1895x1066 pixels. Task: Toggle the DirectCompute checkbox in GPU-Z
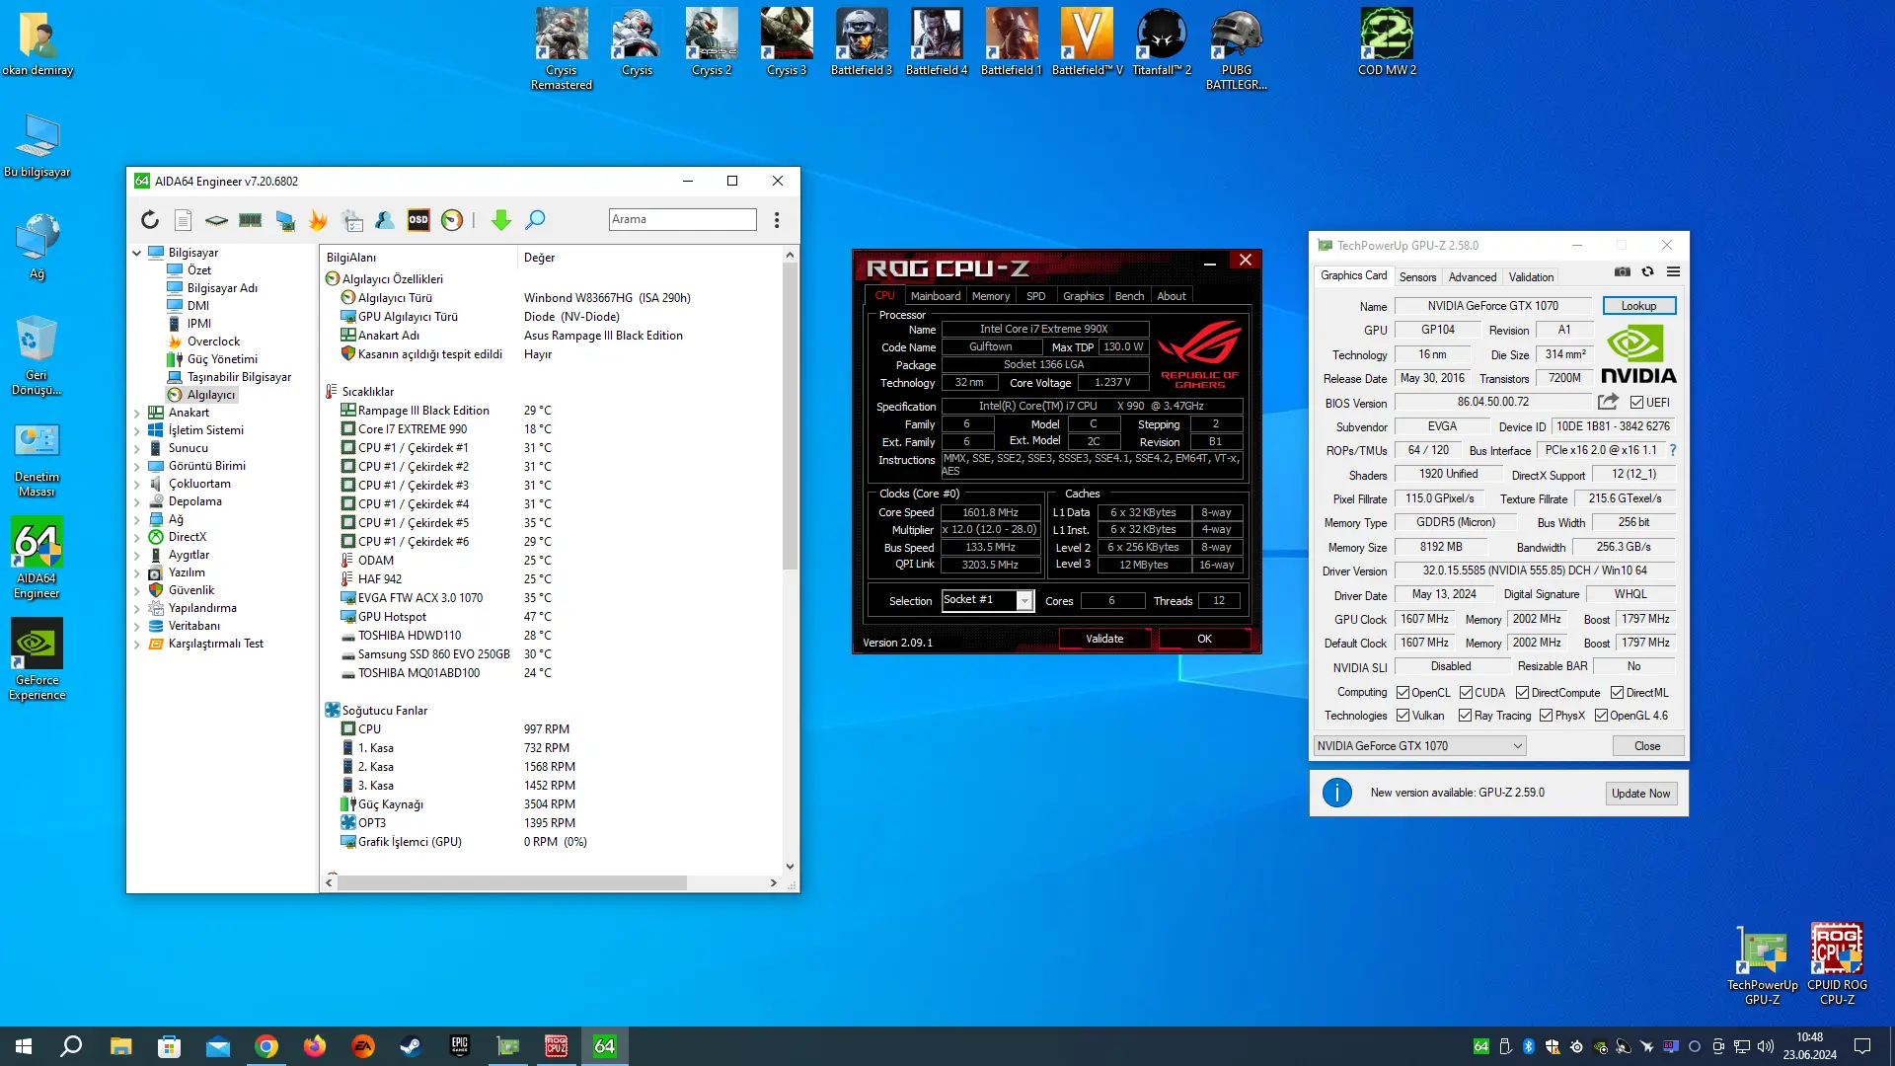[1522, 693]
